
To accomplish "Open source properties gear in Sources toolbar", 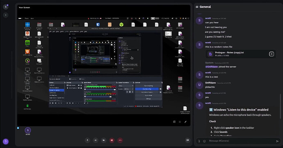I will [73, 103].
